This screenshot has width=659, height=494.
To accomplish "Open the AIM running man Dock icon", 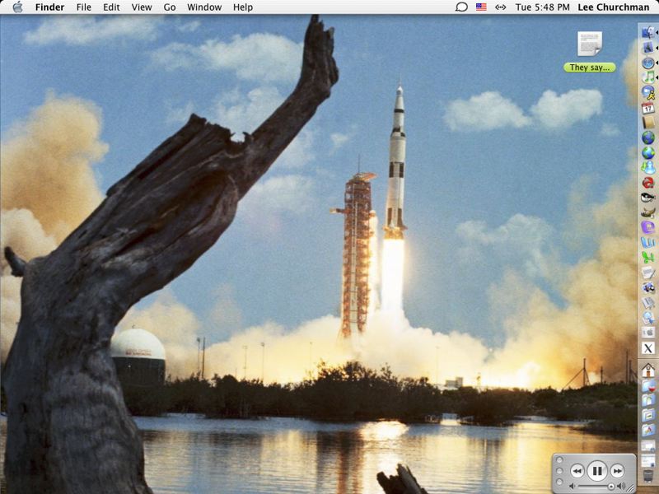I will pos(648,91).
